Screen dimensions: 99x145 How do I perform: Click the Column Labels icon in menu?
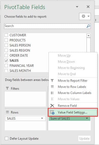[x=52, y=93]
